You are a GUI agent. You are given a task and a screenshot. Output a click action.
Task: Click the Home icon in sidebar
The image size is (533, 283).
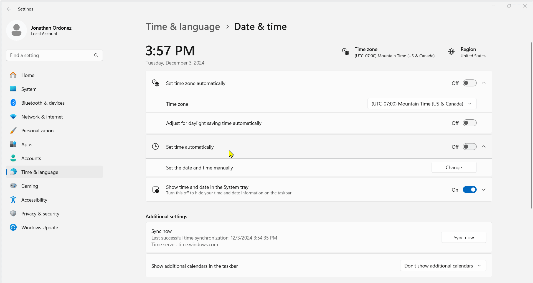(x=13, y=75)
